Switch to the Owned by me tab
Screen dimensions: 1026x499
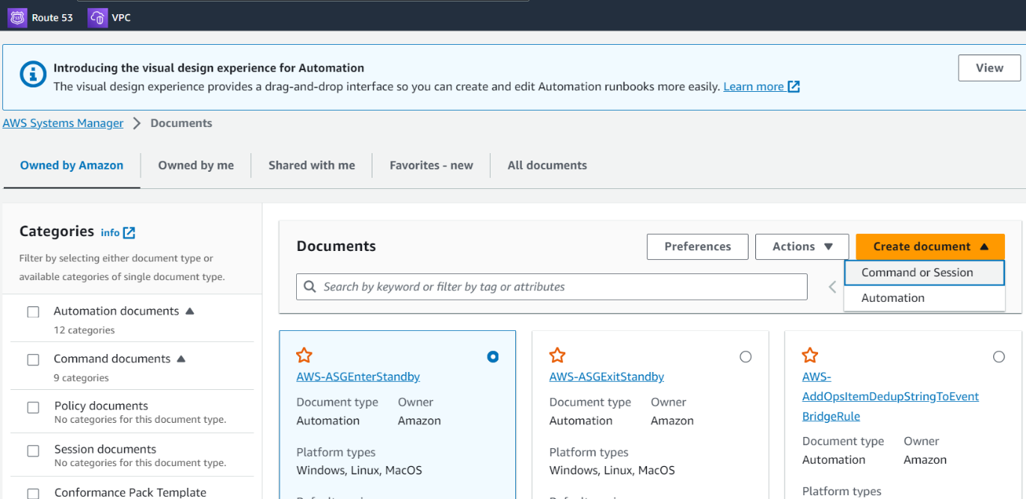pyautogui.click(x=196, y=166)
